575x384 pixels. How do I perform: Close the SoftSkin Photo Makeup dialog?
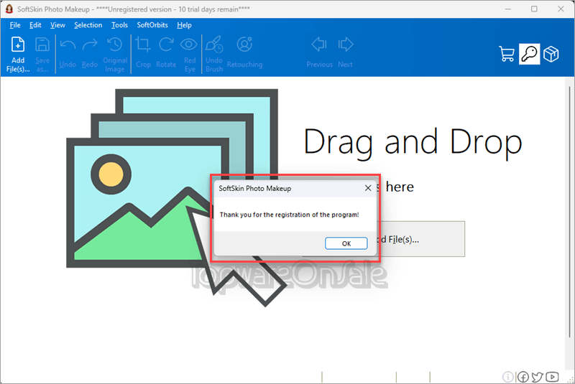(368, 188)
